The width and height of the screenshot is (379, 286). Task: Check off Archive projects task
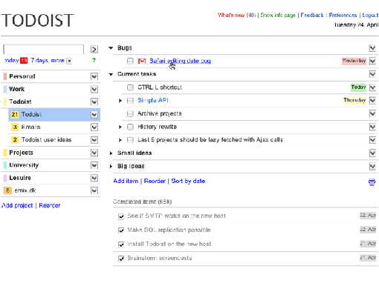point(130,113)
